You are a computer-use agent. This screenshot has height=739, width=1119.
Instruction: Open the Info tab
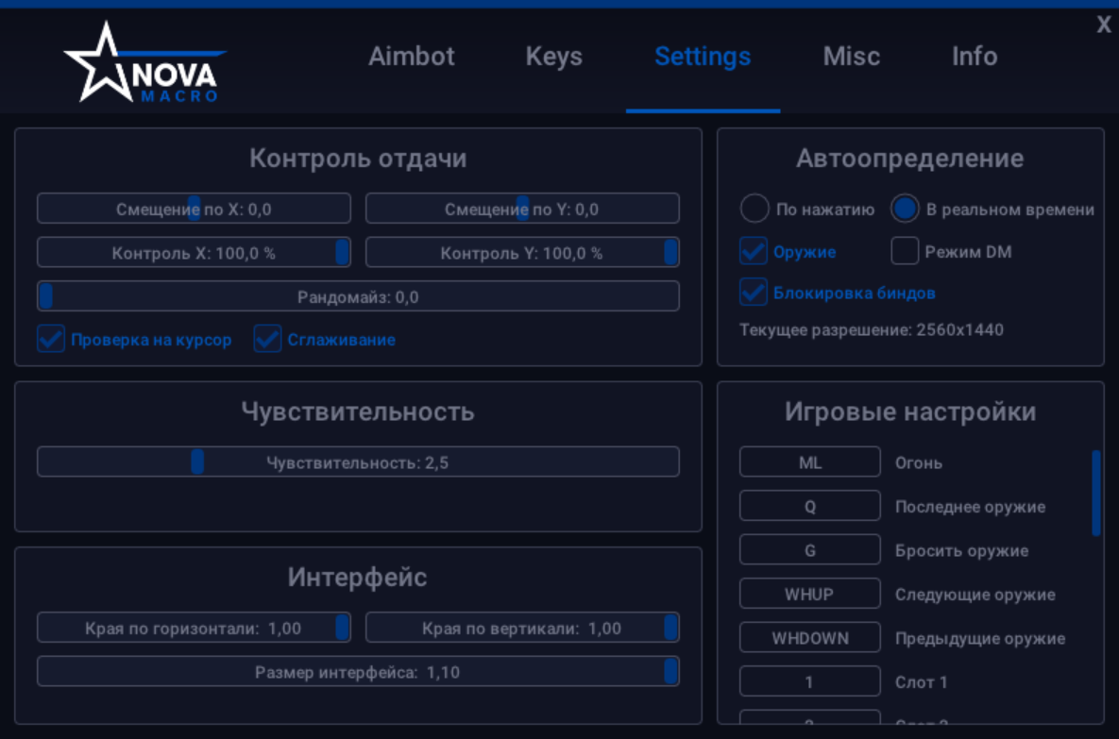(974, 57)
